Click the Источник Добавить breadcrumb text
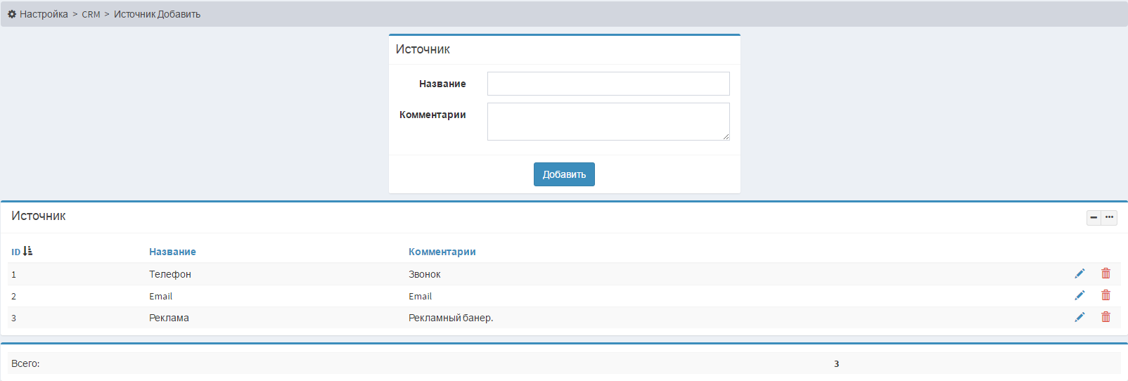This screenshot has height=381, width=1128. [x=157, y=14]
